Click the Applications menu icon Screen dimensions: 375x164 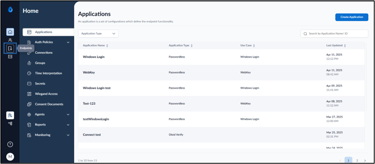29,32
